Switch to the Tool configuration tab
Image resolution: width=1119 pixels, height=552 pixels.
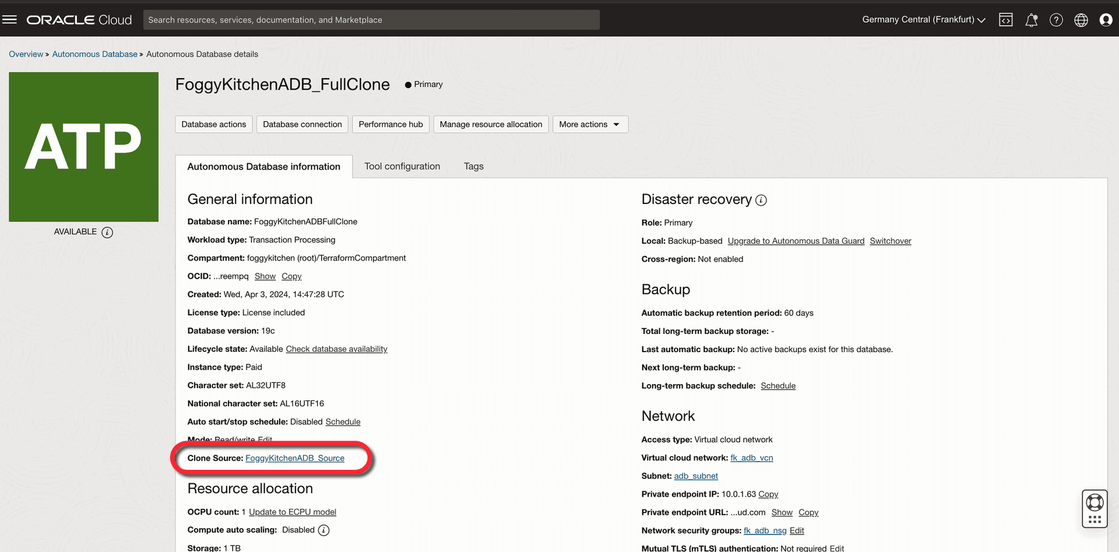pyautogui.click(x=402, y=166)
